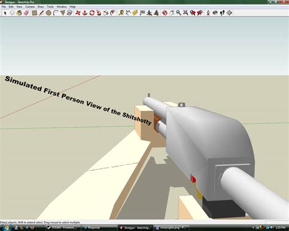This screenshot has height=231, width=289.
Task: Choose the Zoom magnifier tool
Action: [179, 13]
